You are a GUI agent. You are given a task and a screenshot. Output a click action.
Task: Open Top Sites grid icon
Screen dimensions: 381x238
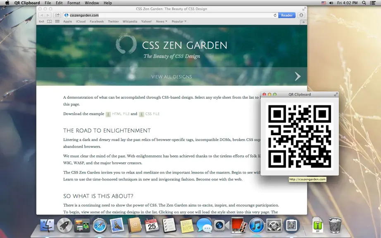pos(57,21)
